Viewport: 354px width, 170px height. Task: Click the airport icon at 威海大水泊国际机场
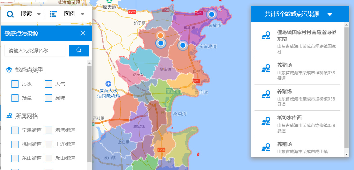click(x=108, y=83)
